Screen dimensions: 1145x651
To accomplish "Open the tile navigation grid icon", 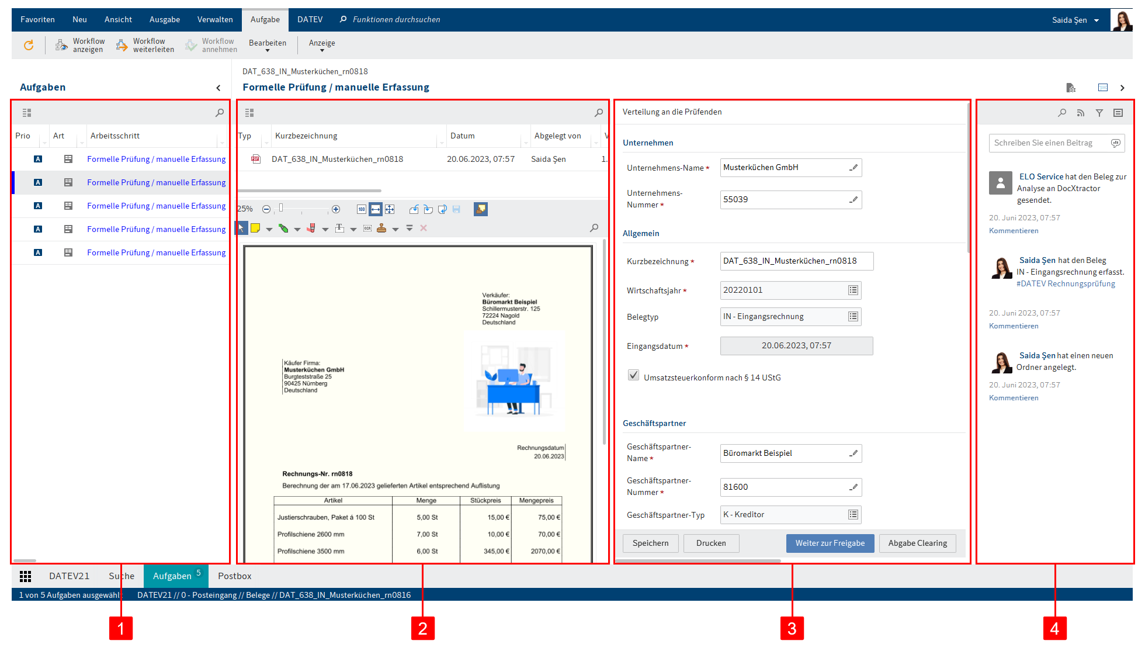I will point(25,576).
